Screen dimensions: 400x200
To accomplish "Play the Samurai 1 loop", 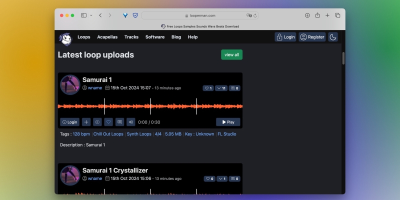I will tap(228, 121).
